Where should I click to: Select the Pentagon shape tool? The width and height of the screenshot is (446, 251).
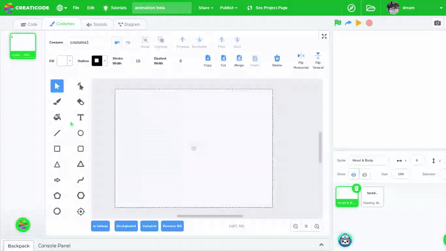coord(57,196)
